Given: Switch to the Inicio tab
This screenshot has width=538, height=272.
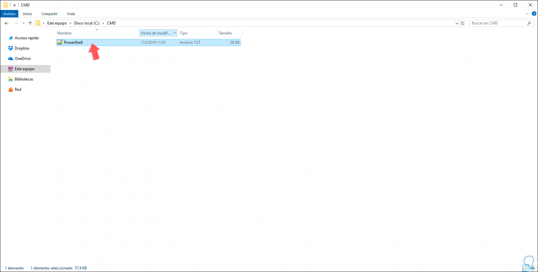Looking at the screenshot, I should click(27, 14).
